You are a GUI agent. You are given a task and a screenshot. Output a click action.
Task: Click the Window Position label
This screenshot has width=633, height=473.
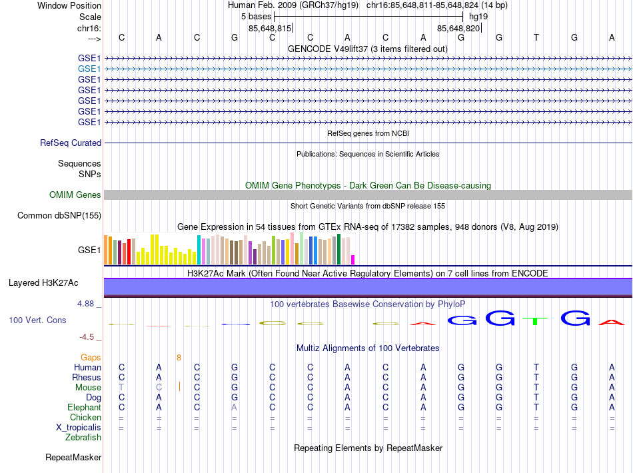click(69, 5)
